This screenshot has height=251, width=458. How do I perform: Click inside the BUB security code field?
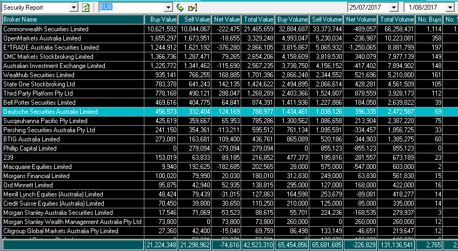click(x=132, y=8)
